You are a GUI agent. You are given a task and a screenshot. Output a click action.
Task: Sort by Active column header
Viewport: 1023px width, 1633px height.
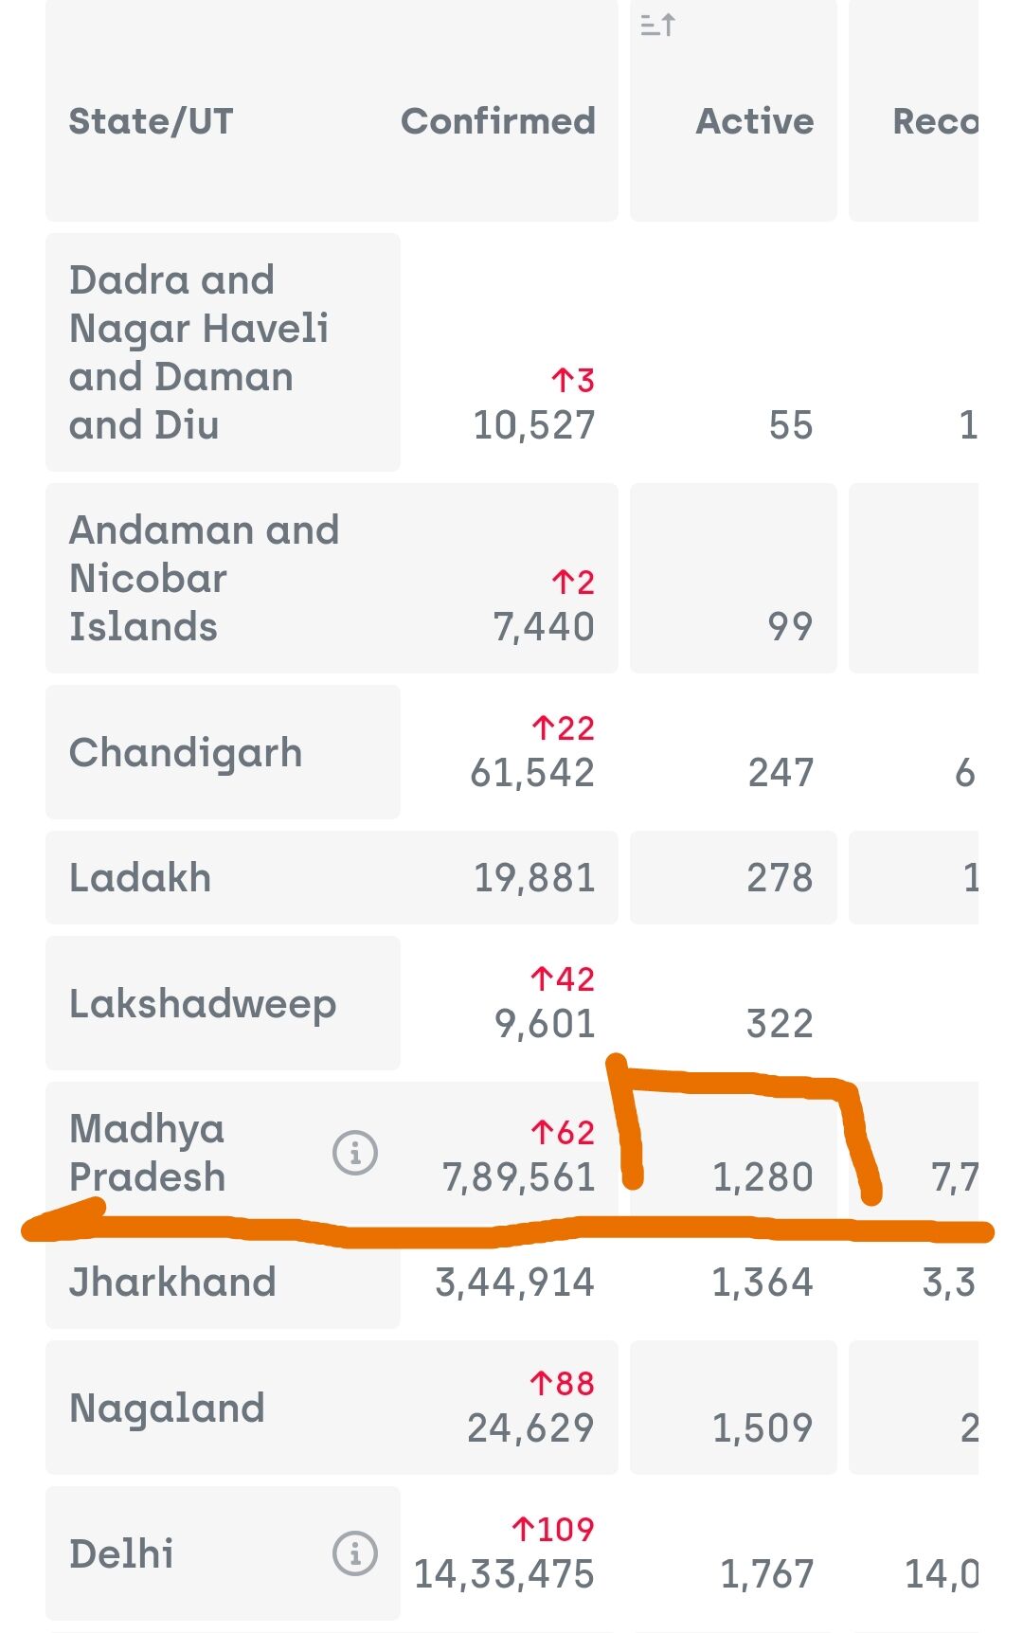(x=755, y=121)
